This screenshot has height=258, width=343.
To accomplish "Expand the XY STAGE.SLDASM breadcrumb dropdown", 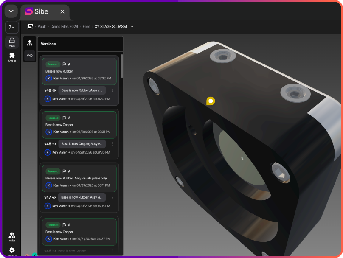I will pyautogui.click(x=132, y=27).
